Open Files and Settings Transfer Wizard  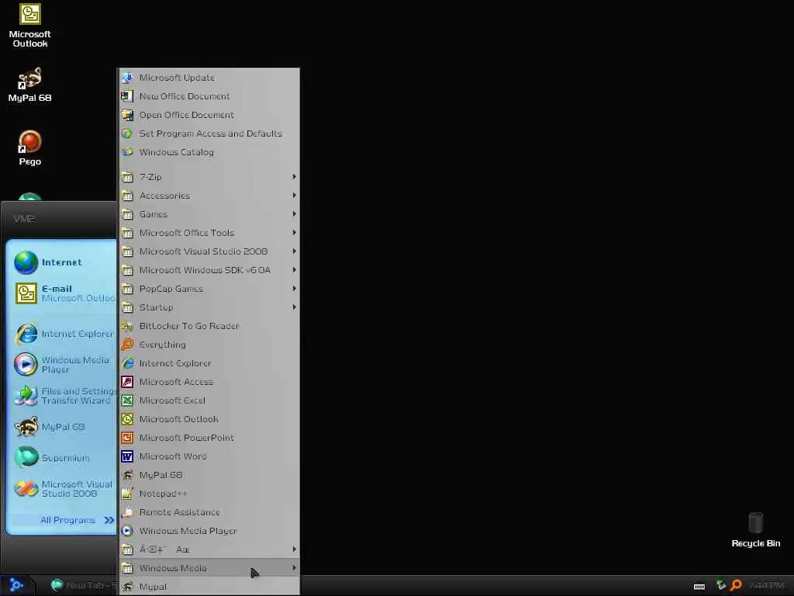(64, 396)
